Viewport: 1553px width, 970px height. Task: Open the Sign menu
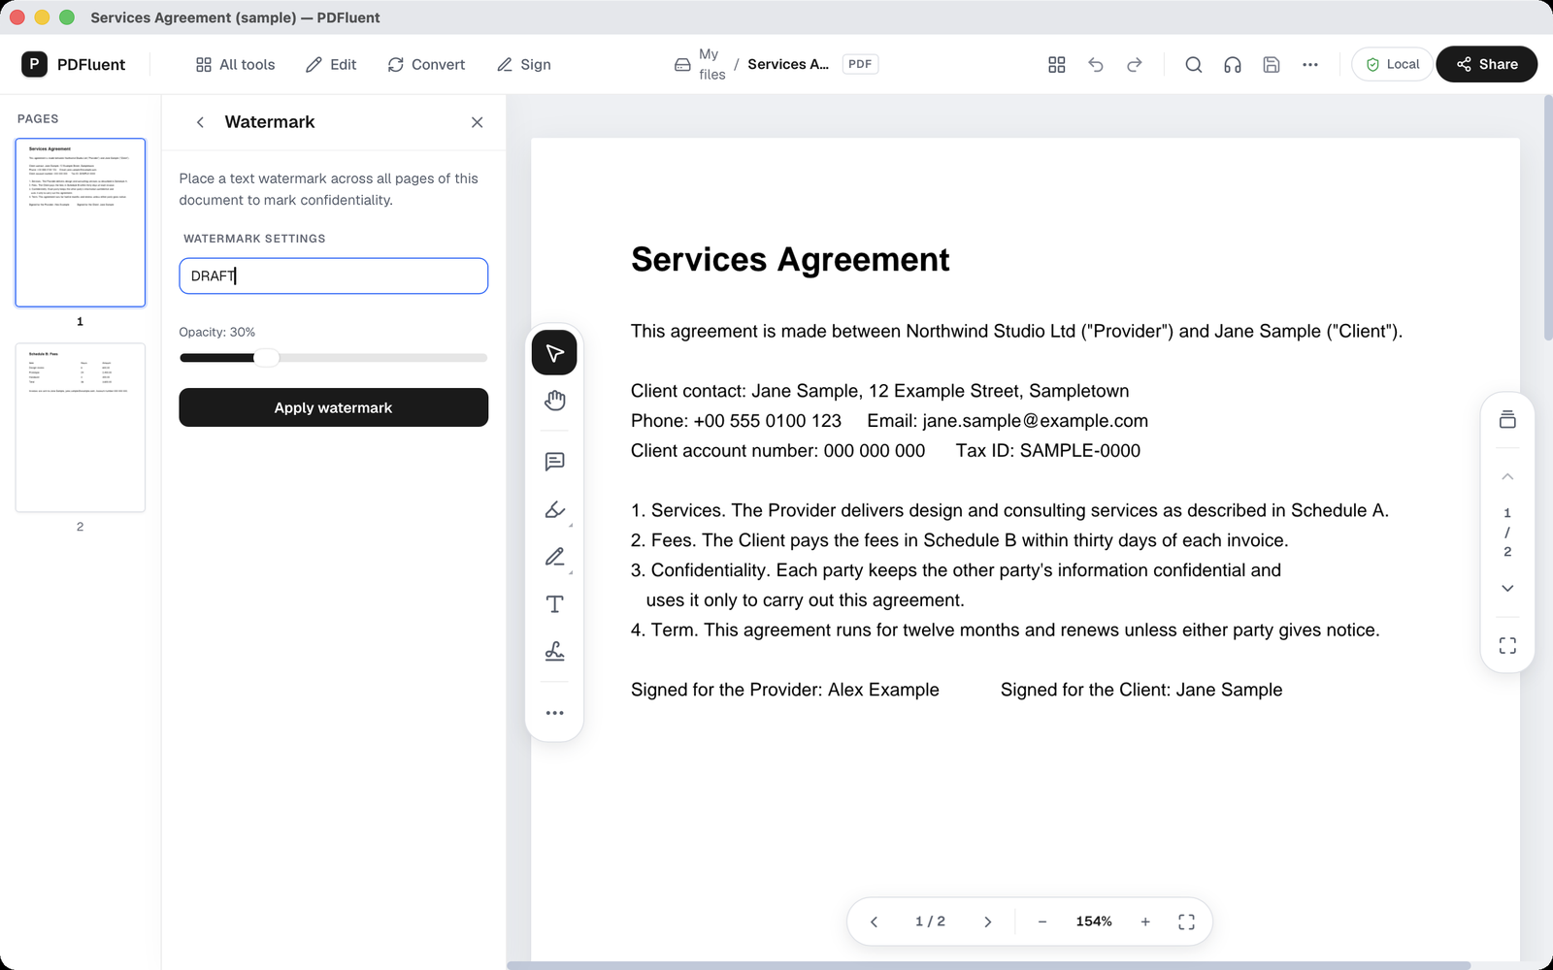[524, 64]
